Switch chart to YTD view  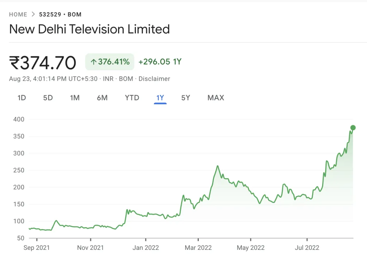[132, 98]
